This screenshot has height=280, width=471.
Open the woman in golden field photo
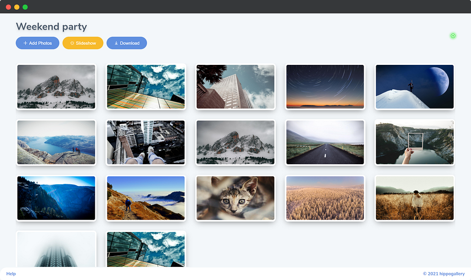tap(415, 198)
